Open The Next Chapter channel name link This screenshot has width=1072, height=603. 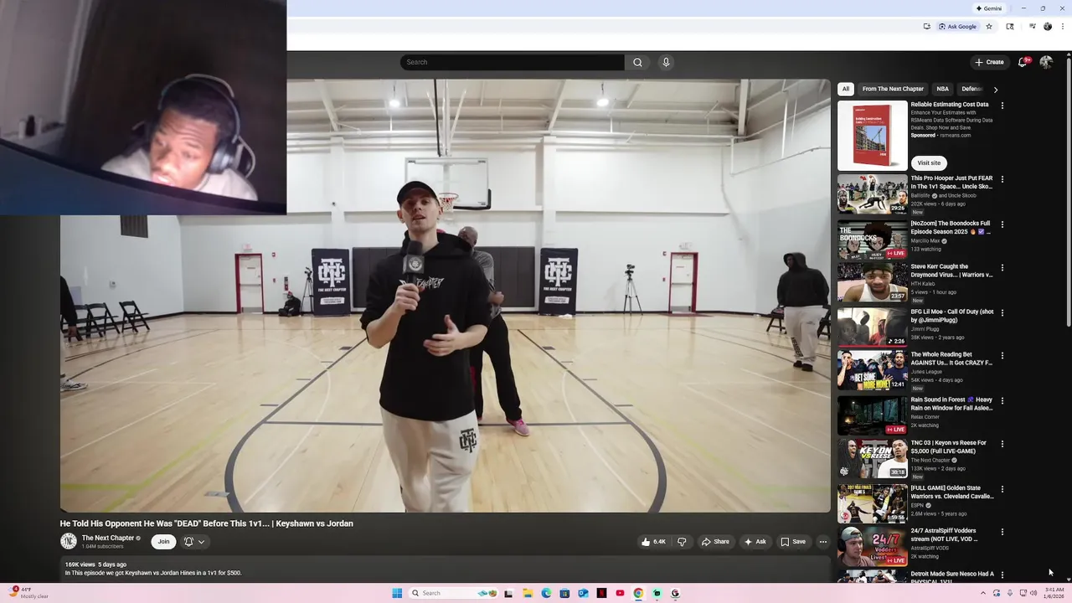[x=108, y=538]
